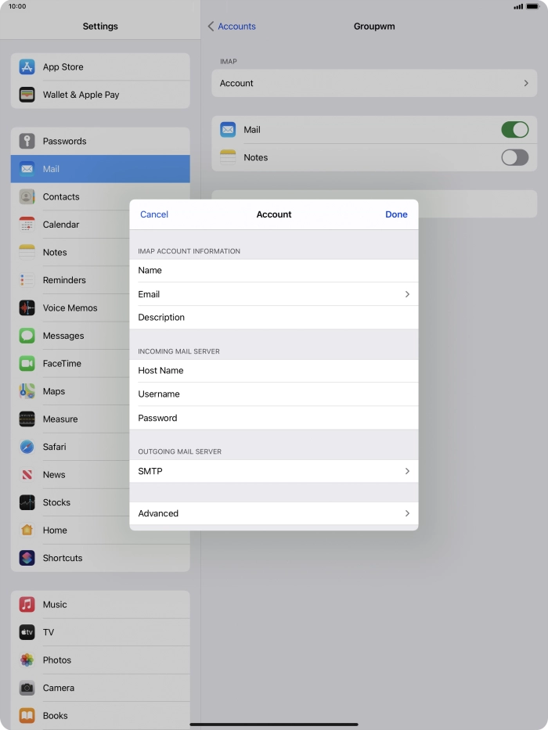Tap the Host Name field
The width and height of the screenshot is (548, 730).
click(274, 371)
